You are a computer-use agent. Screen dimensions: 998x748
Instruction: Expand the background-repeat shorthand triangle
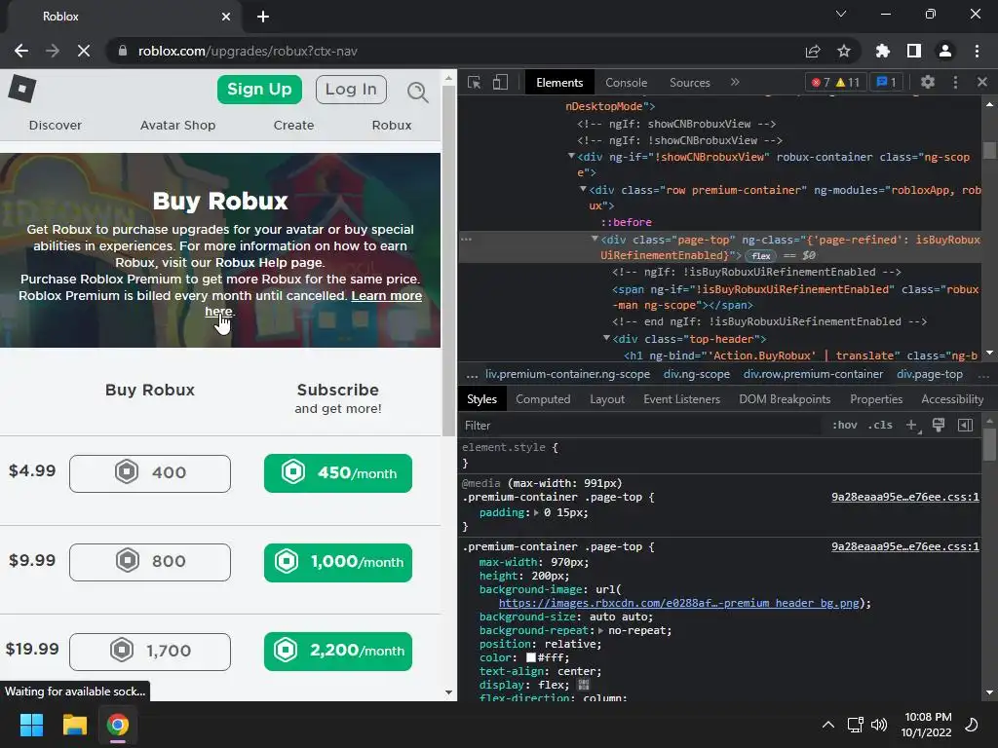coord(600,630)
